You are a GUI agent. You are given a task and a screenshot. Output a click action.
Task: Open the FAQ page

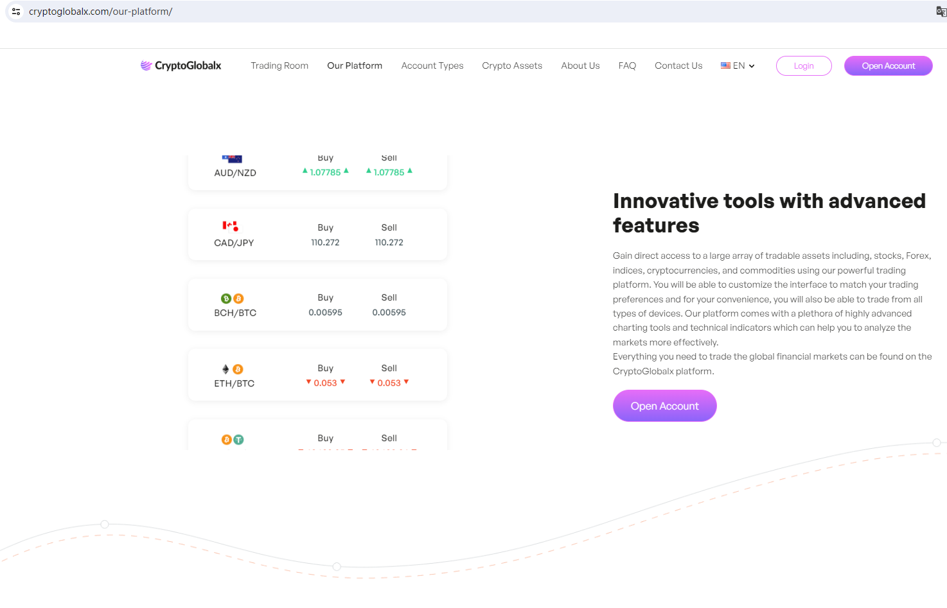point(627,65)
